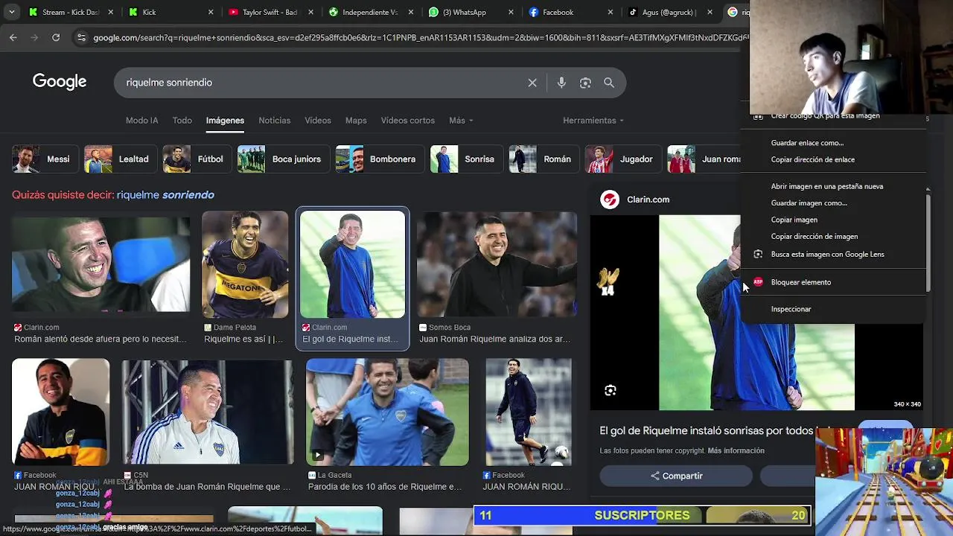
Task: View site information icon in address bar
Action: tap(81, 37)
